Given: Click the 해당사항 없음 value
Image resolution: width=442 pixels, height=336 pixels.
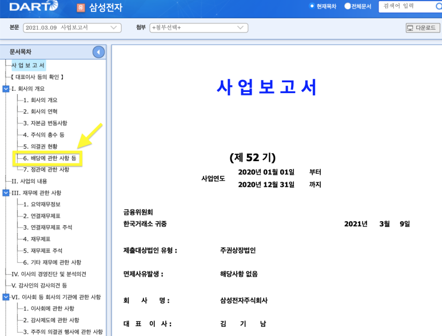Looking at the screenshot, I should [x=239, y=274].
